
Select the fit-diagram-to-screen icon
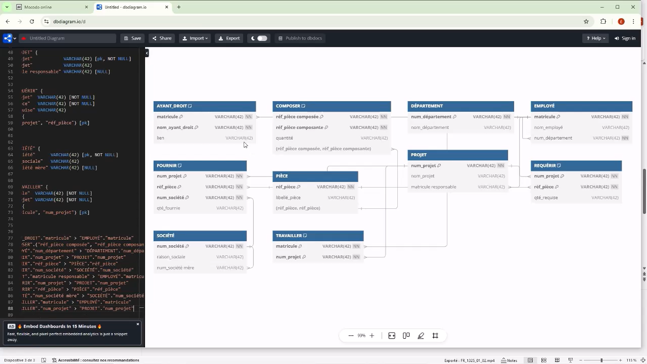tap(392, 335)
